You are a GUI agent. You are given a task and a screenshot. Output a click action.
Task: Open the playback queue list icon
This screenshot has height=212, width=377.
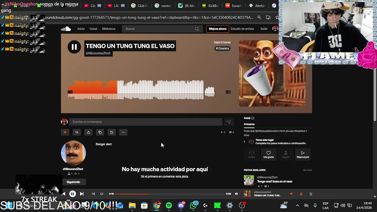(x=311, y=194)
